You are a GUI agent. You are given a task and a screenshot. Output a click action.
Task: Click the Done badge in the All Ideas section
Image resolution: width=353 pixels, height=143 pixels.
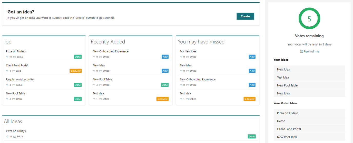tap(252, 137)
